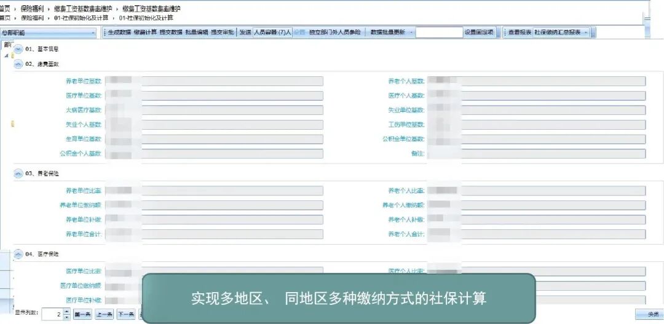Viewport: 664px width, 324px height.
Task: Click the 养老单位基数 label text
Action: (x=84, y=81)
